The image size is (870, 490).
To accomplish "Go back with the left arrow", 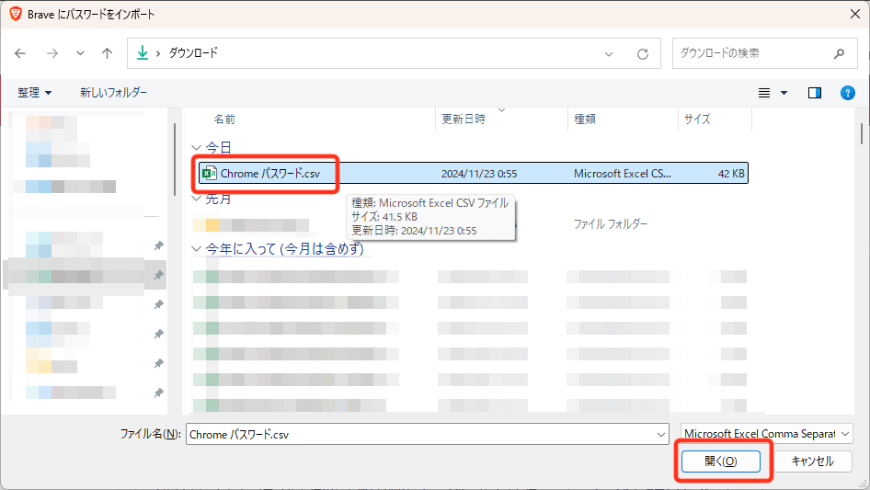I will (x=20, y=53).
